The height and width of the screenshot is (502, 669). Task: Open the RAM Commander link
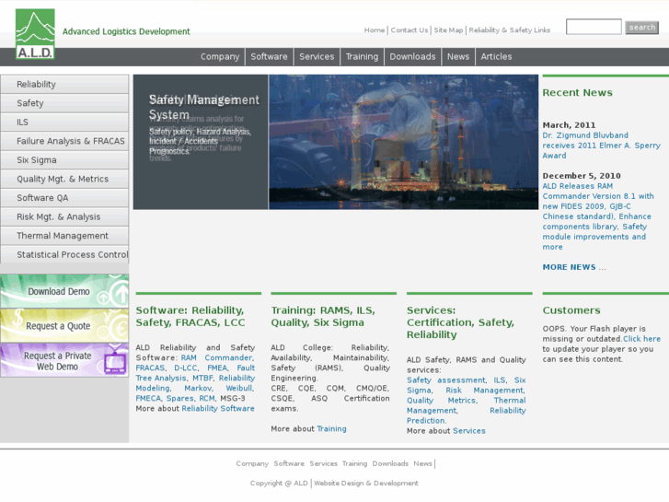click(217, 358)
